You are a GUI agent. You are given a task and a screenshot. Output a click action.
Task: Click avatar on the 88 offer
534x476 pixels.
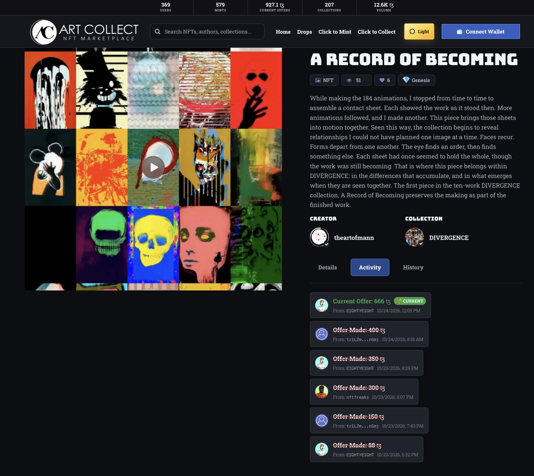pos(322,449)
